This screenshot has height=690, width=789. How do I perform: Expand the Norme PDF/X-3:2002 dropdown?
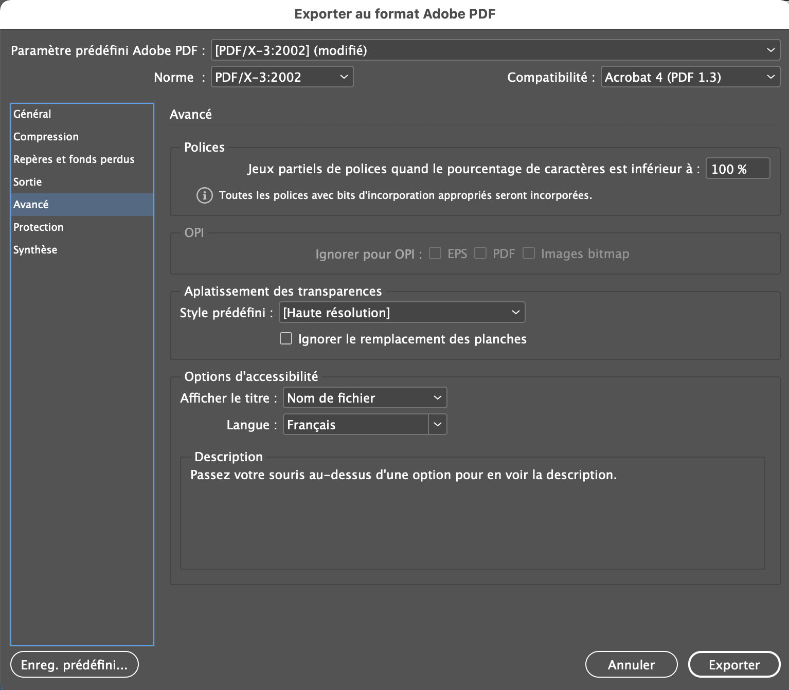282,77
